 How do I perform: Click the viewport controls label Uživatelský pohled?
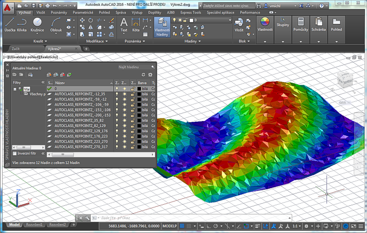pyautogui.click(x=23, y=57)
